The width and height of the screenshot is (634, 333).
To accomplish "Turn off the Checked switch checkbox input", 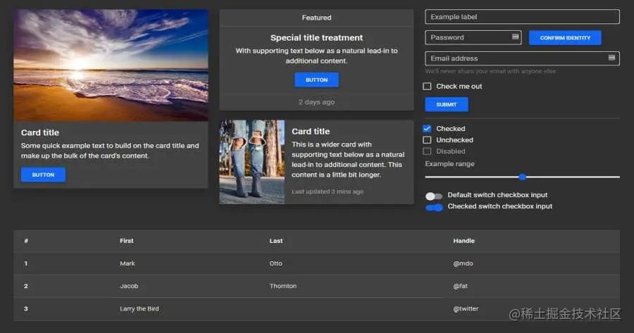I will pos(434,207).
